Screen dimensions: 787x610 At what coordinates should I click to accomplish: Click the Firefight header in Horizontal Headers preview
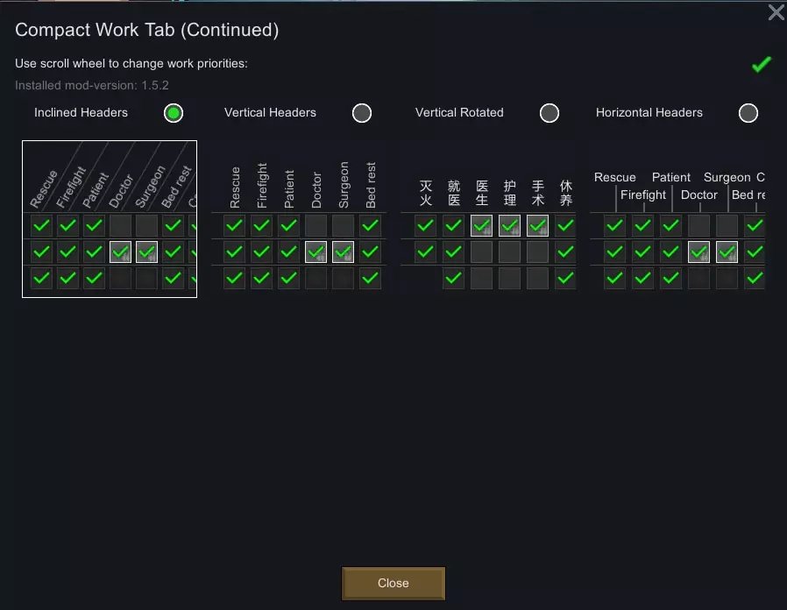click(x=643, y=195)
